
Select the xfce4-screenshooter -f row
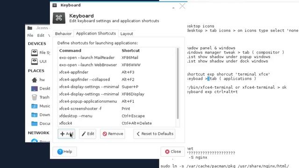117,109
